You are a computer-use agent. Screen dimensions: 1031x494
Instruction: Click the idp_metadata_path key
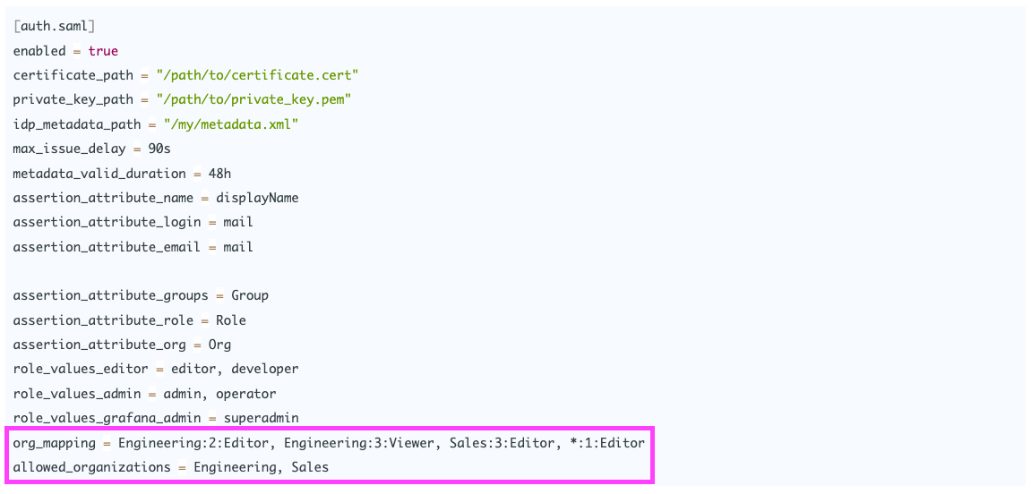pos(77,124)
